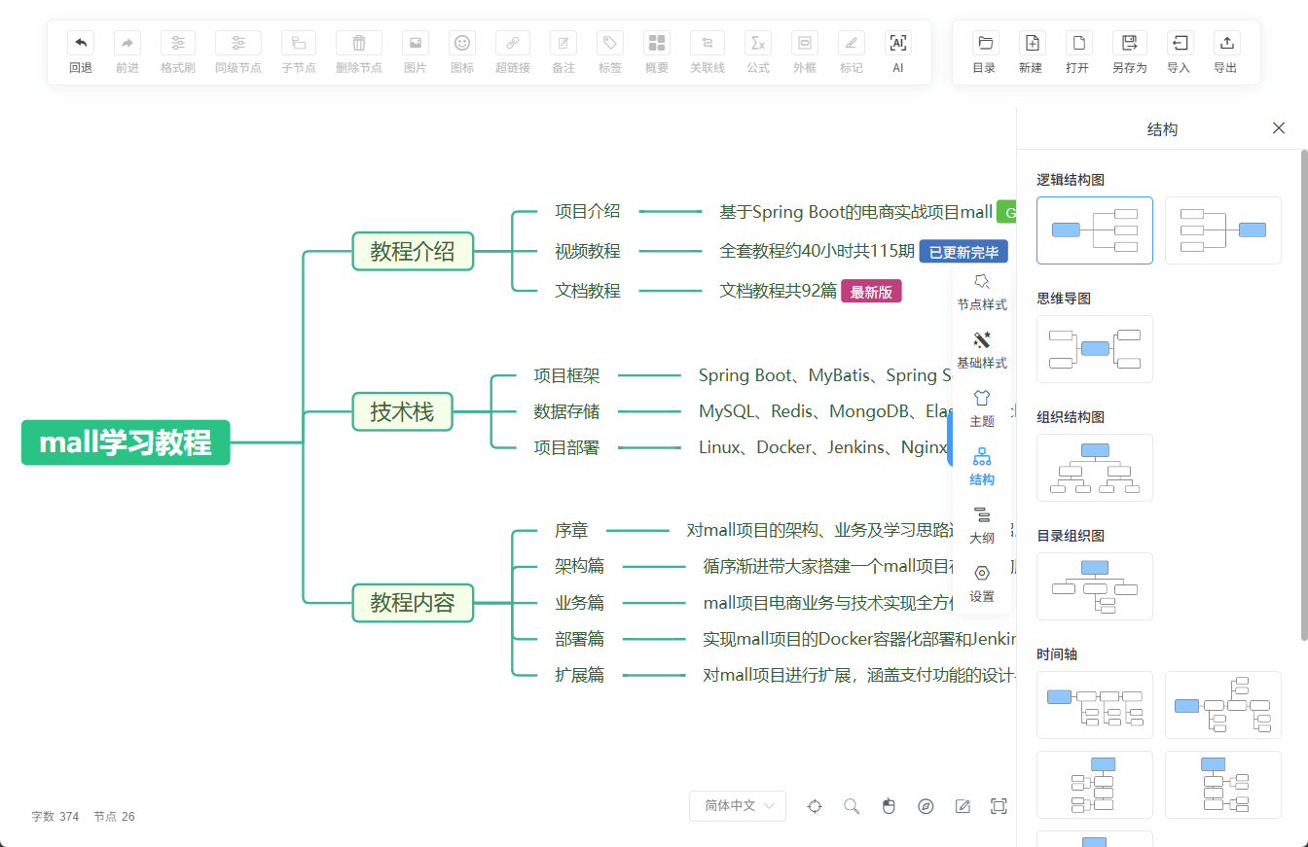Close the 结构 side panel
The height and width of the screenshot is (847, 1308).
(x=1279, y=128)
